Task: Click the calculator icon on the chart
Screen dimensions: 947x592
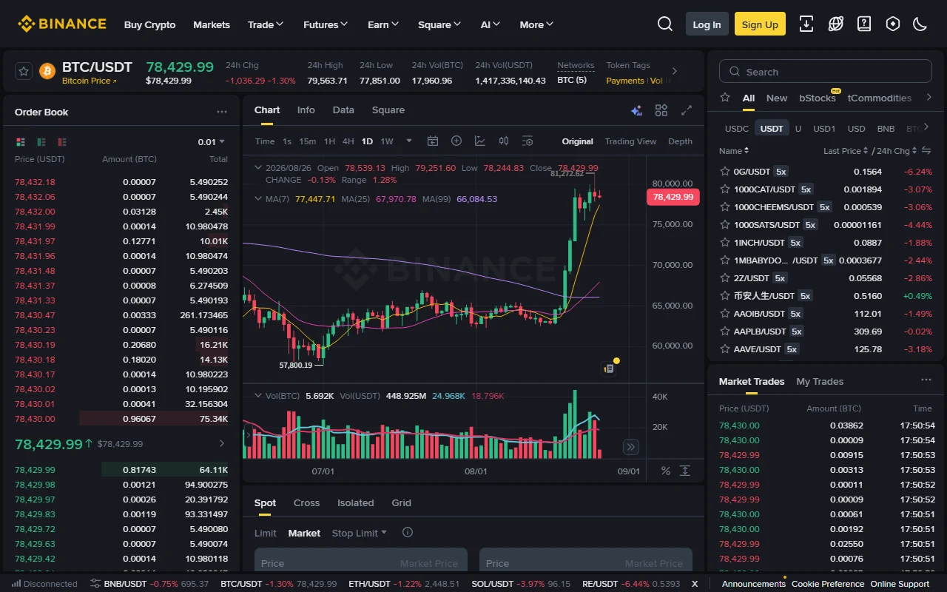Action: tap(609, 368)
